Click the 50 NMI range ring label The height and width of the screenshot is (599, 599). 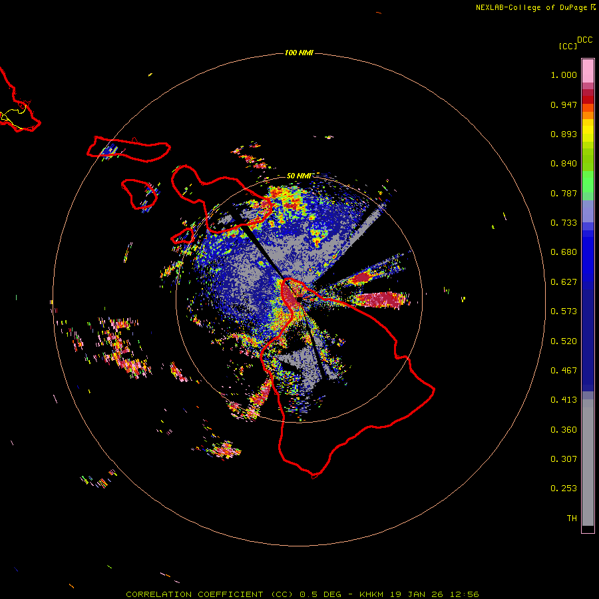click(298, 176)
